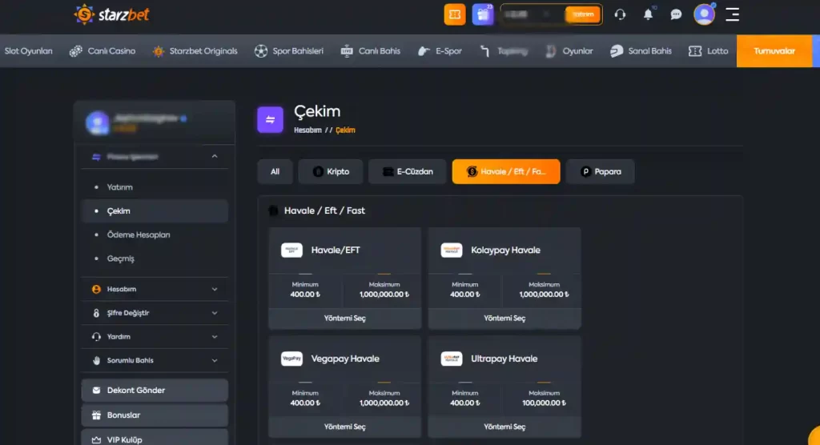Open Oyunlar menu item
The image size is (820, 445).
point(569,50)
